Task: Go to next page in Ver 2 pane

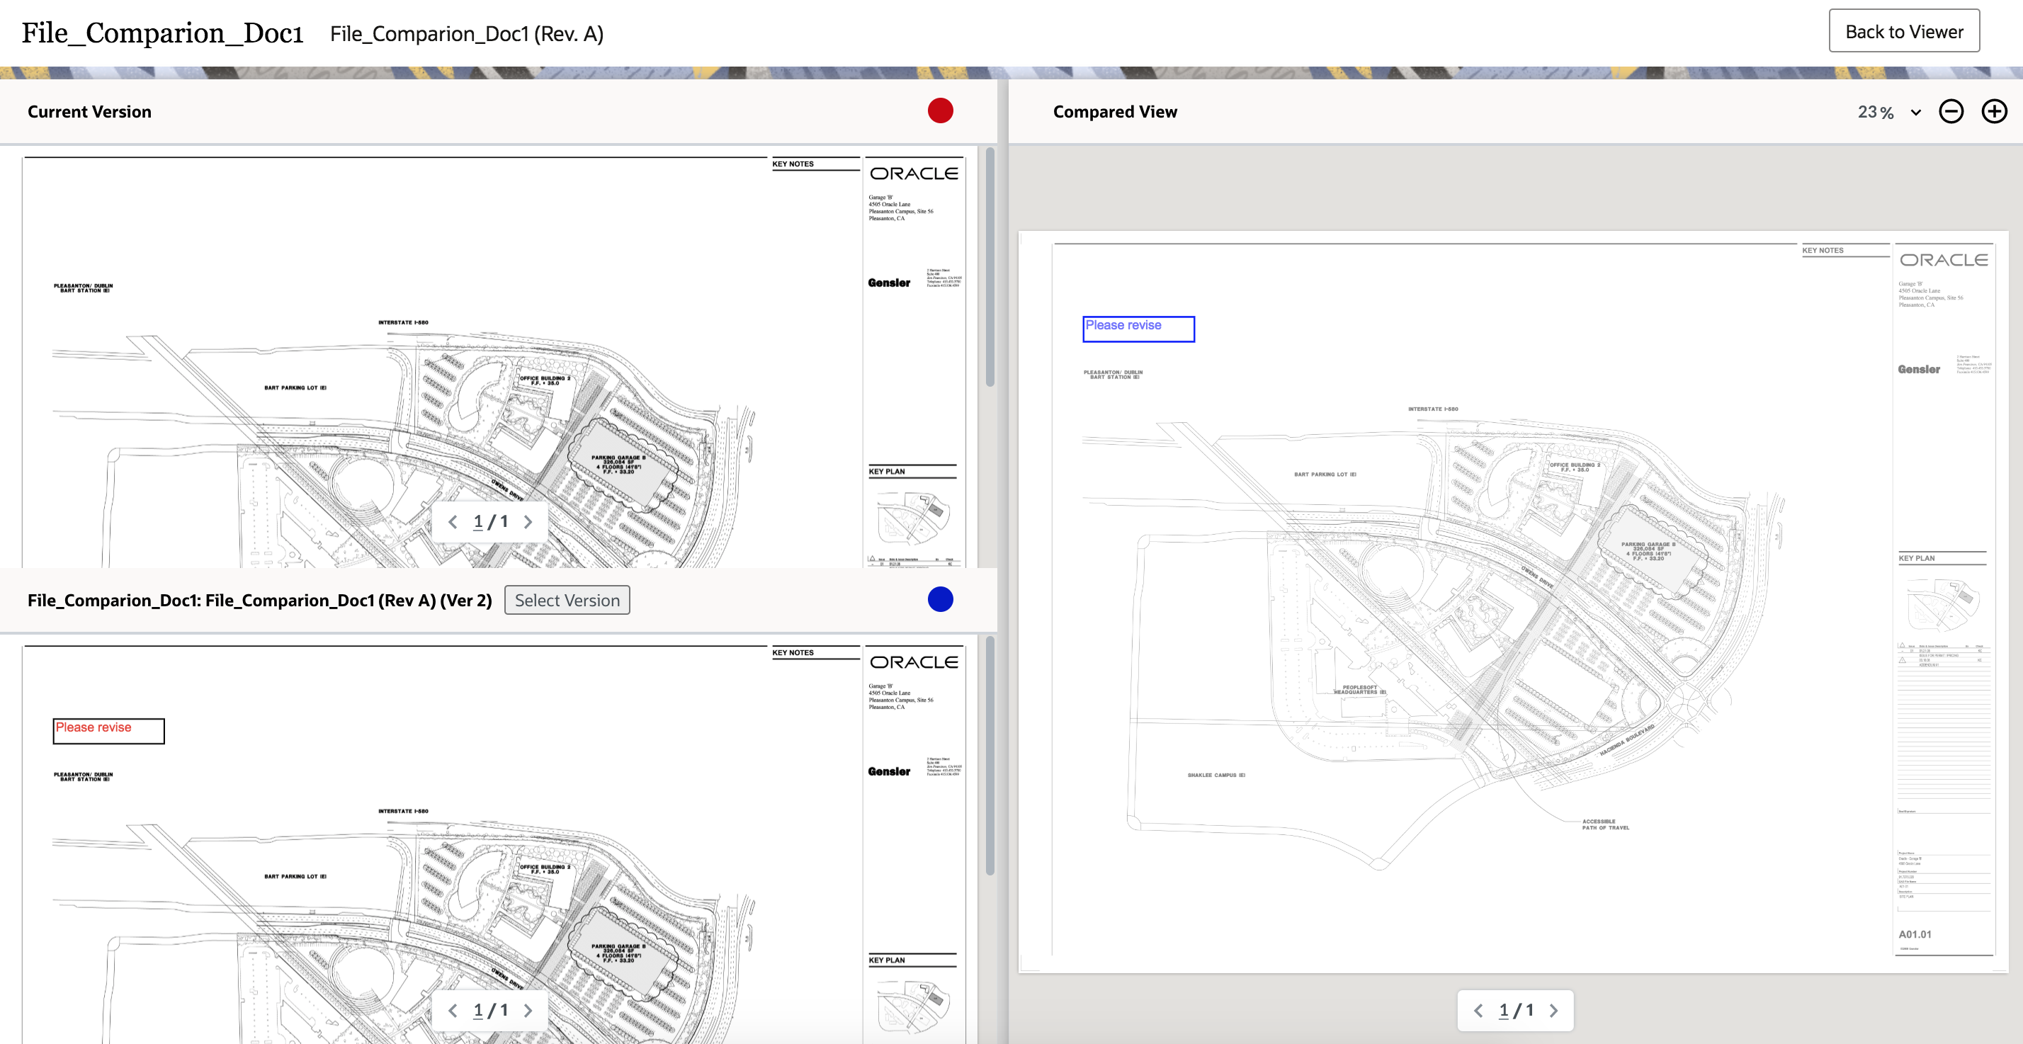Action: (x=528, y=1010)
